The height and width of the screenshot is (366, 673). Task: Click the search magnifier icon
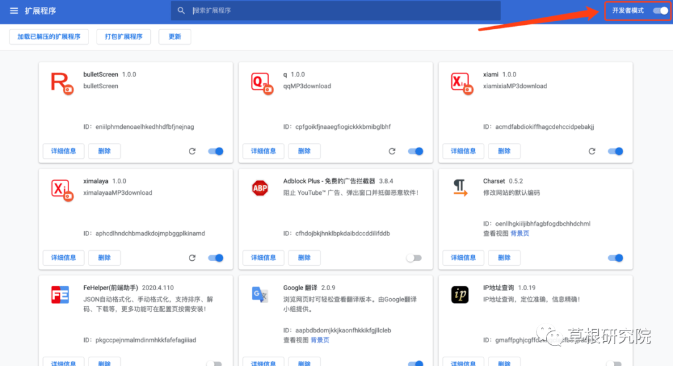[x=181, y=11]
